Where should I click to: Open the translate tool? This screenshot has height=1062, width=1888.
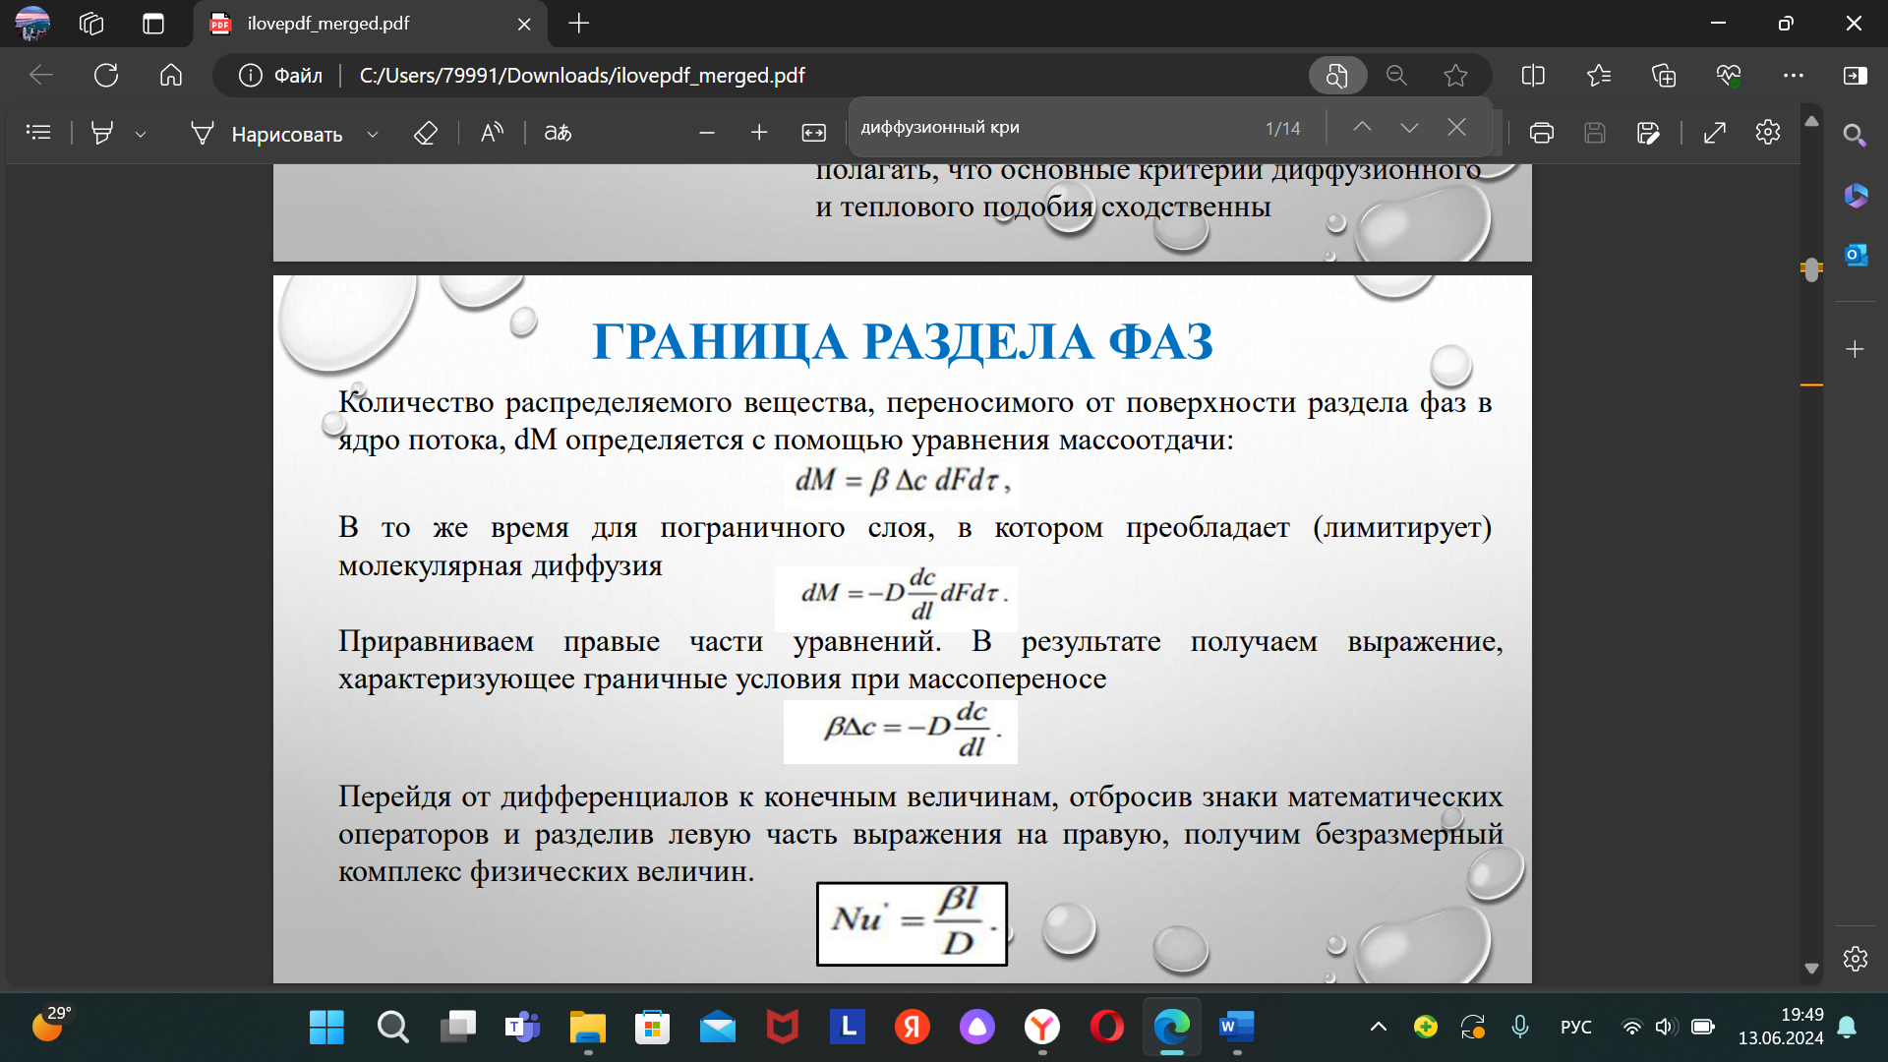coord(558,132)
